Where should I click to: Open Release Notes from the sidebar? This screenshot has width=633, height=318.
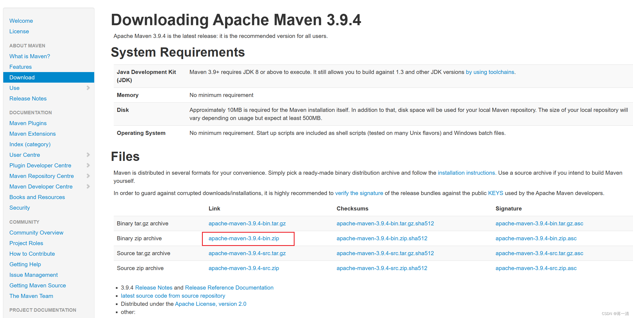coord(28,98)
